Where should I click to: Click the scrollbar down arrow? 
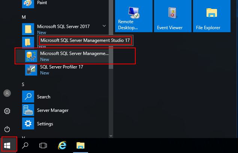111,136
